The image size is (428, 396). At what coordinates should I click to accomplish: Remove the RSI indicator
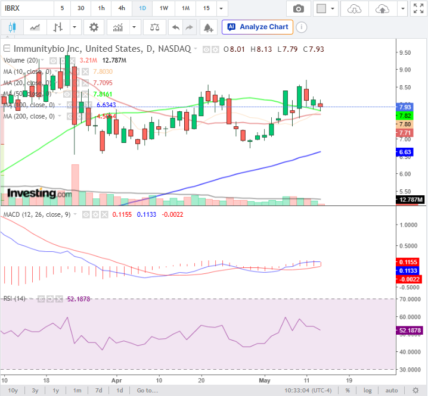click(x=59, y=299)
